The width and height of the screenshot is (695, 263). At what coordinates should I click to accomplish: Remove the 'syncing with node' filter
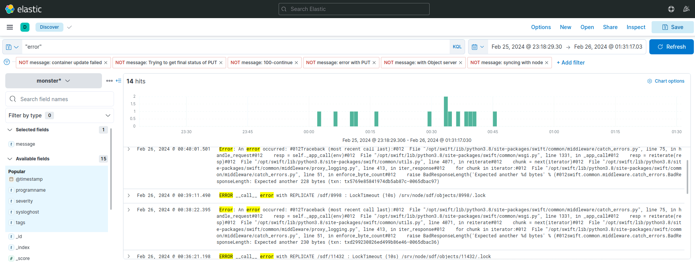pos(547,63)
